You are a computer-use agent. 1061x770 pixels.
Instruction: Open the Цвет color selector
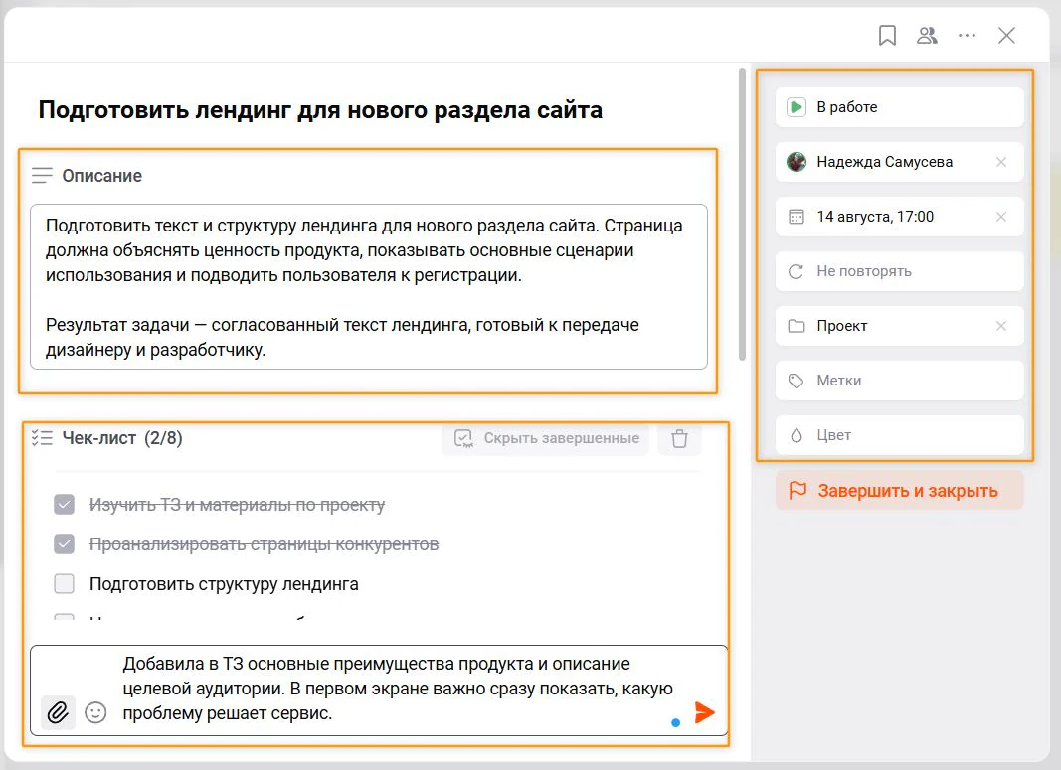pyautogui.click(x=899, y=435)
